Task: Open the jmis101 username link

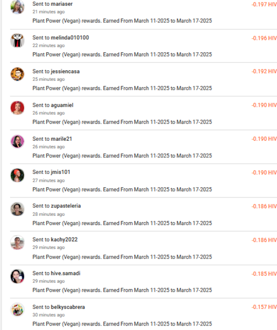Action: pyautogui.click(x=61, y=172)
